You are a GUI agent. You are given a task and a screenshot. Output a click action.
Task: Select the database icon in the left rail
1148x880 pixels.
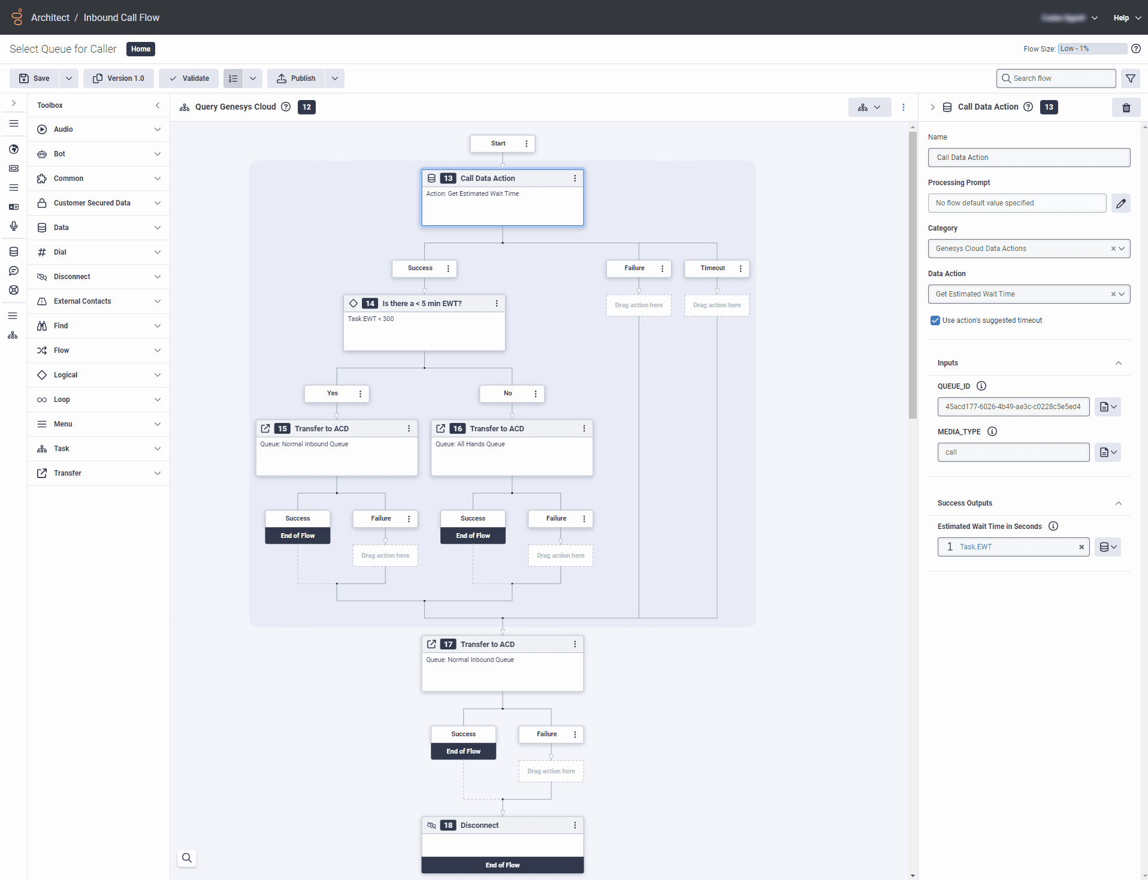(13, 252)
